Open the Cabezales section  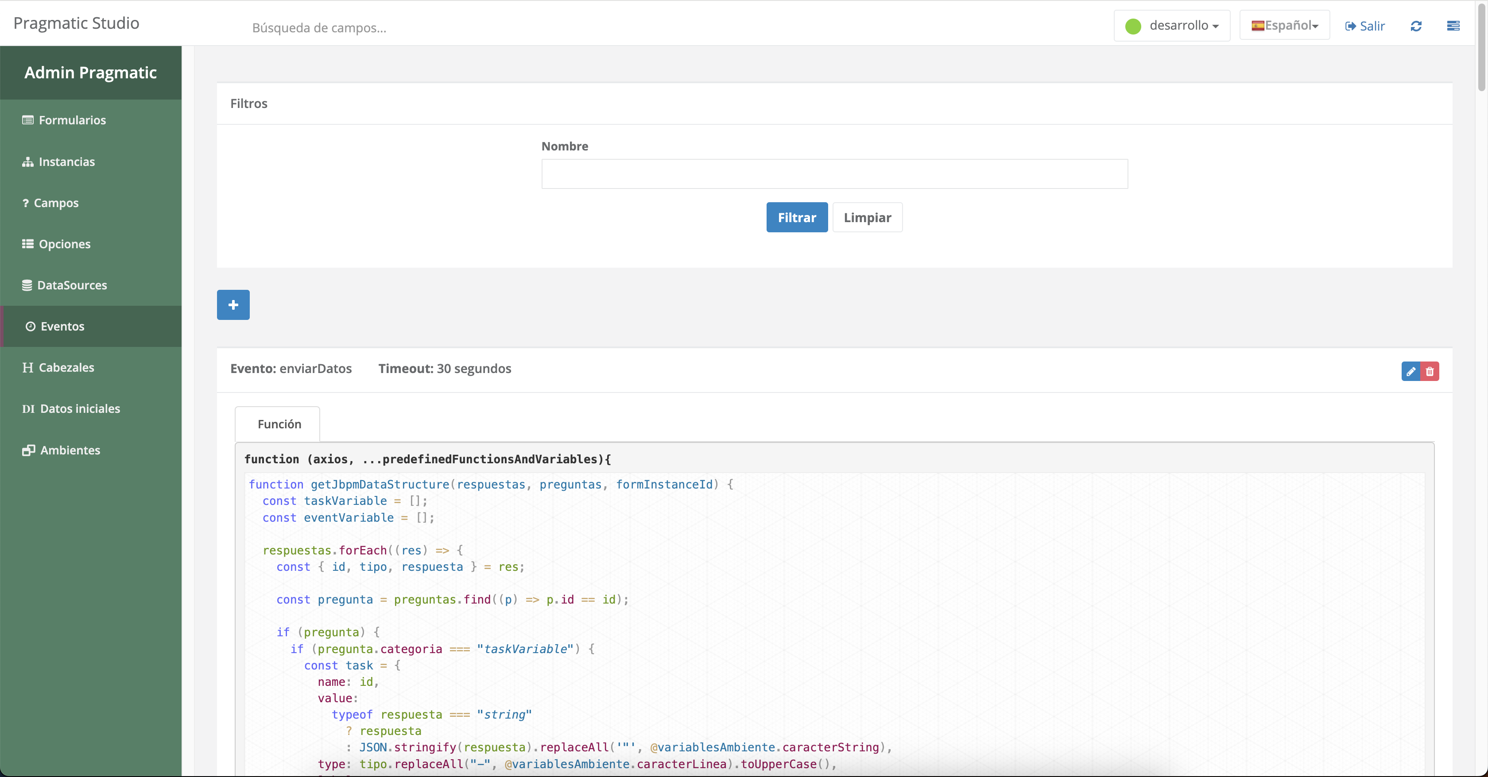tap(91, 367)
